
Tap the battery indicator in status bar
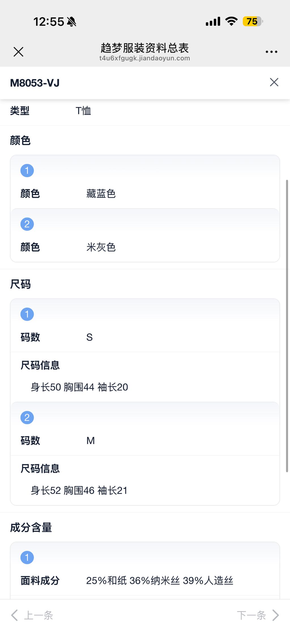(253, 22)
